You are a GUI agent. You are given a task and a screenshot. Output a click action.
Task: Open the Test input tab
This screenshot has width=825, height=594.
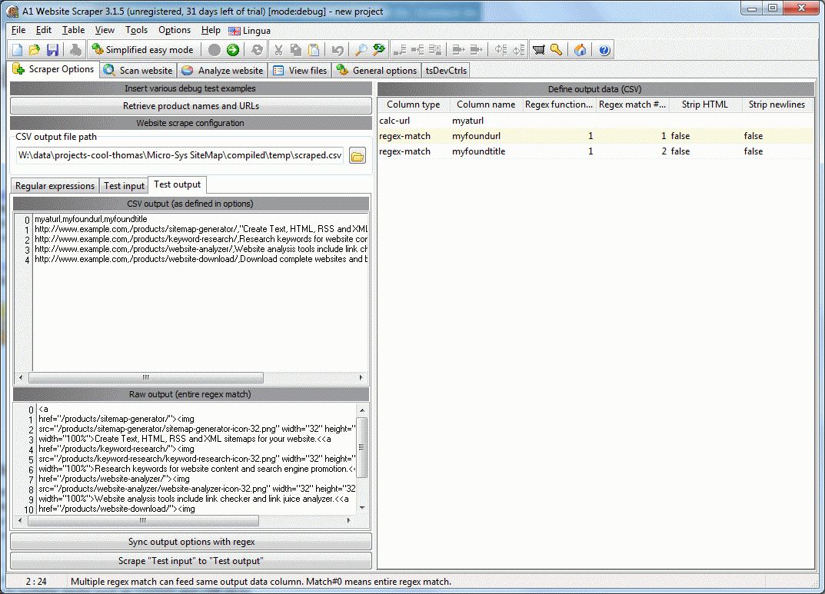[x=124, y=185]
